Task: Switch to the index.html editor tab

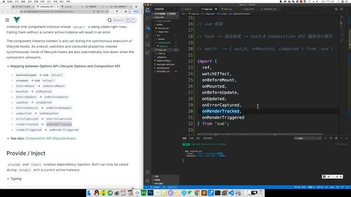Action: [x=248, y=9]
